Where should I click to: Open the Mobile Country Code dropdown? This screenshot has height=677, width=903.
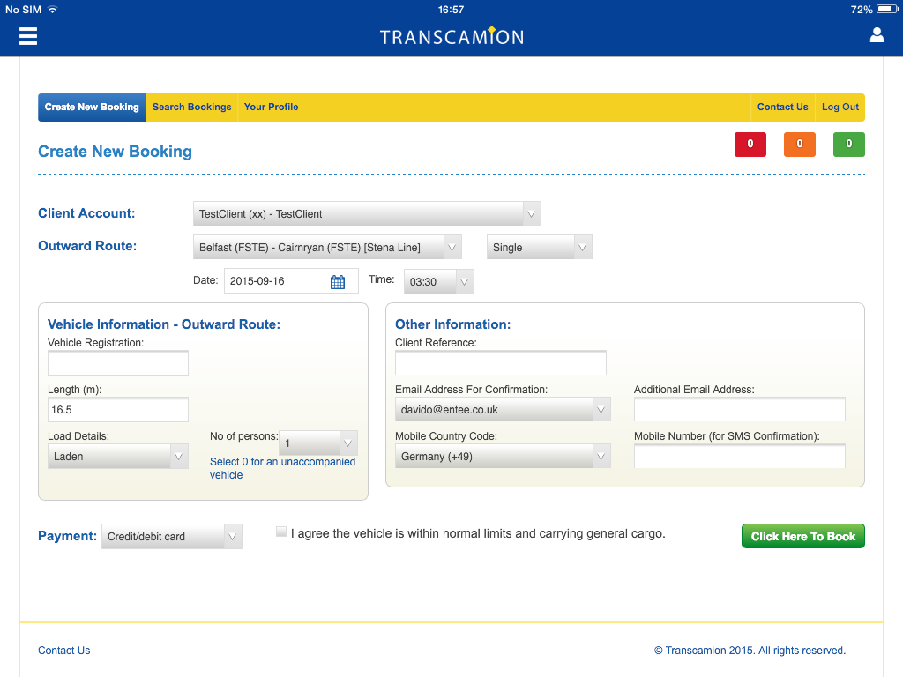503,456
